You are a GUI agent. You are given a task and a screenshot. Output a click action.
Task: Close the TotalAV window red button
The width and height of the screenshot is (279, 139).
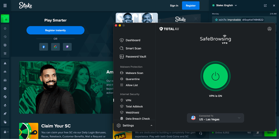click(x=116, y=25)
